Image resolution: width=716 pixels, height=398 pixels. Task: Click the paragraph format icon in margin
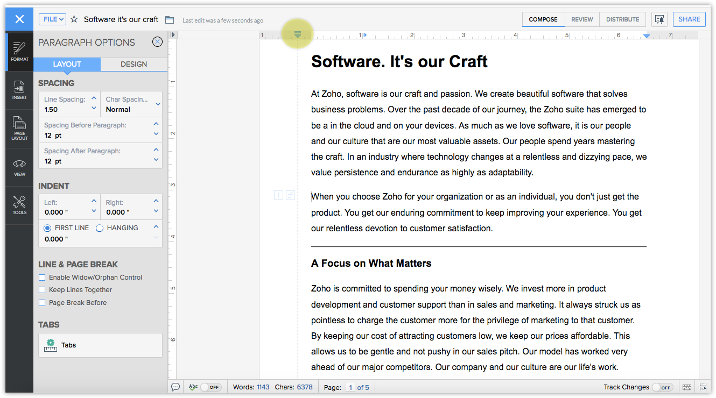pos(290,195)
